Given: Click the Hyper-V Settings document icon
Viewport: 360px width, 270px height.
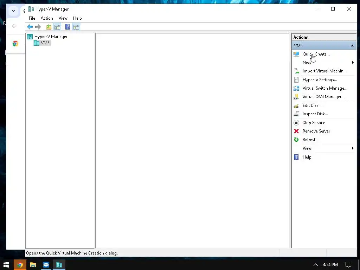Looking at the screenshot, I should click(x=296, y=80).
